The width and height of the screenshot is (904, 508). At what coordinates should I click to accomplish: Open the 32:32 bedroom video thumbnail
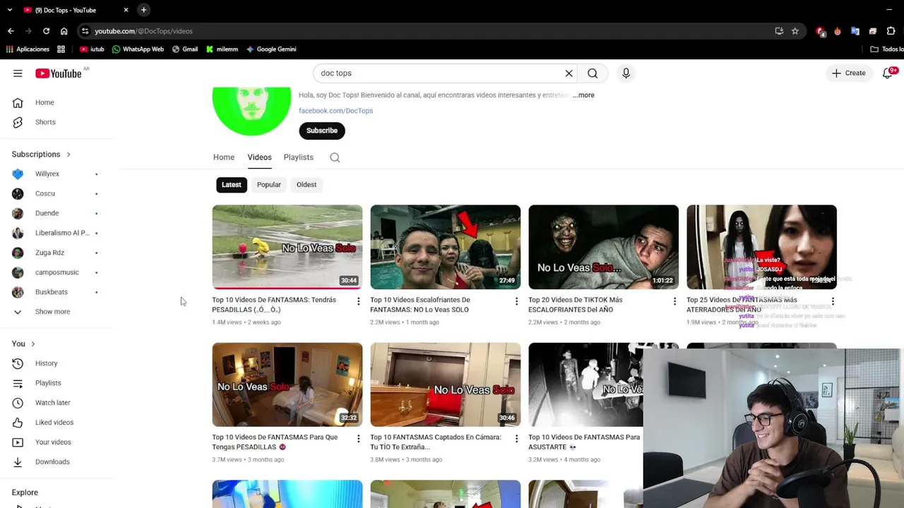click(x=287, y=385)
